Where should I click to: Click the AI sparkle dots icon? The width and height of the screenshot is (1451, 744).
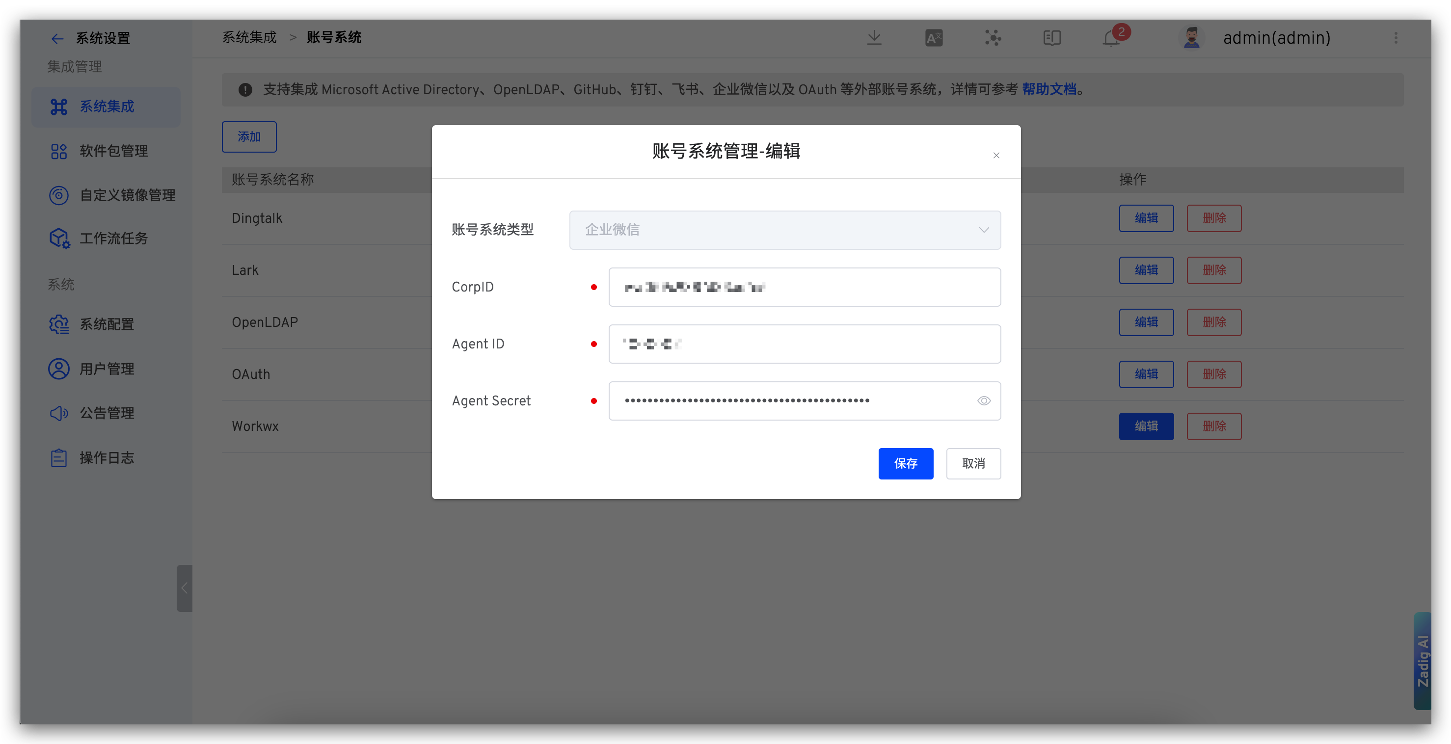coord(993,38)
